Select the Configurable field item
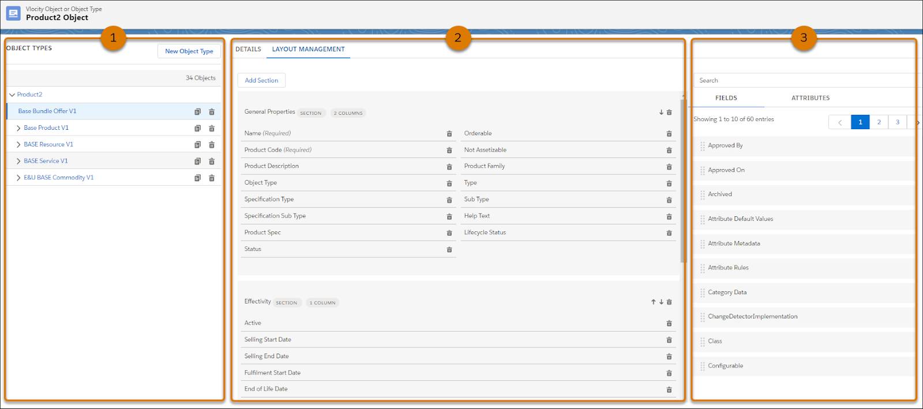 [804, 366]
